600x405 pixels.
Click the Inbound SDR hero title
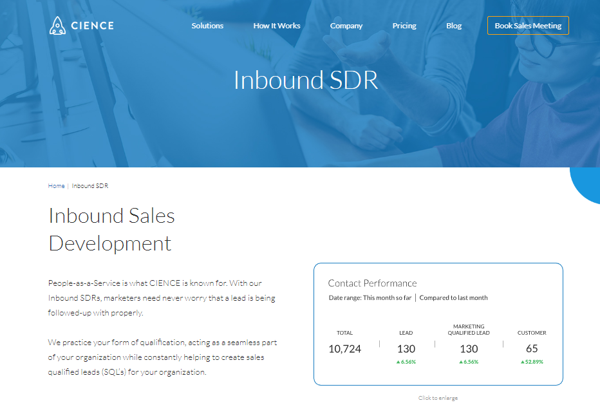point(306,80)
